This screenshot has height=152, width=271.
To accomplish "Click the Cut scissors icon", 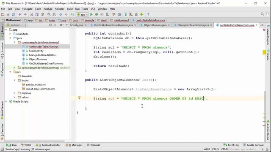I will point(32,14).
